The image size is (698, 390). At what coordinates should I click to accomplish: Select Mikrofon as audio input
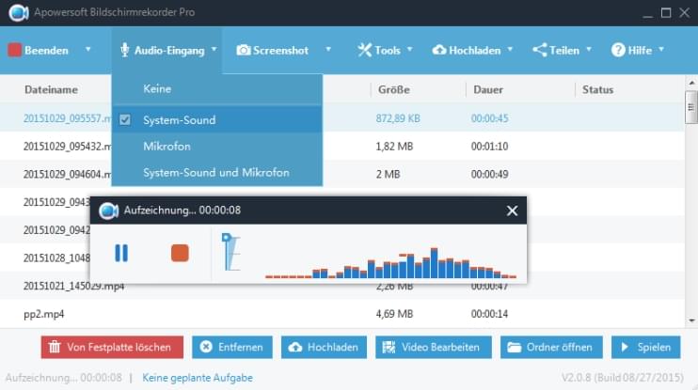(x=167, y=147)
